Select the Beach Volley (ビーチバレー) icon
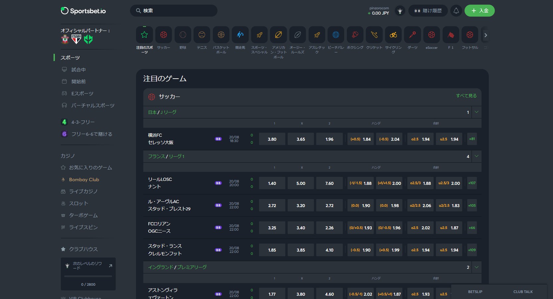553x299 pixels. [336, 35]
